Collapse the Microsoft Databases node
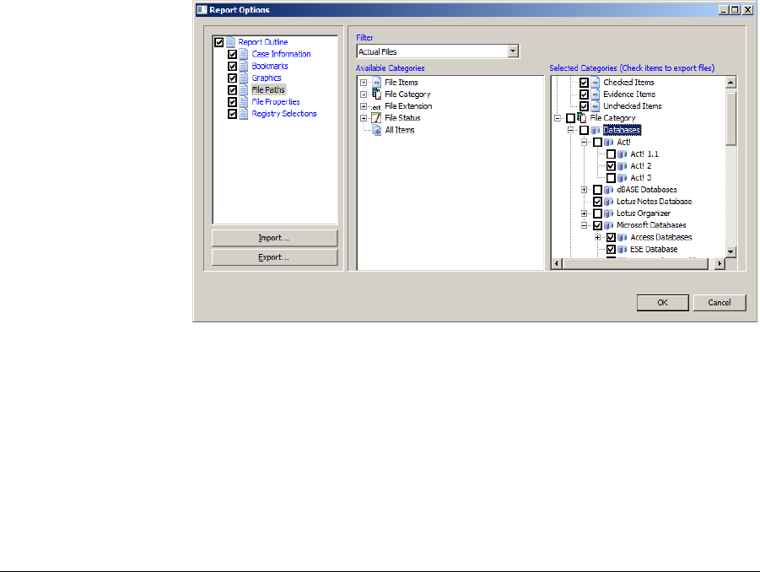Screen dimensions: 760x572 pos(585,225)
